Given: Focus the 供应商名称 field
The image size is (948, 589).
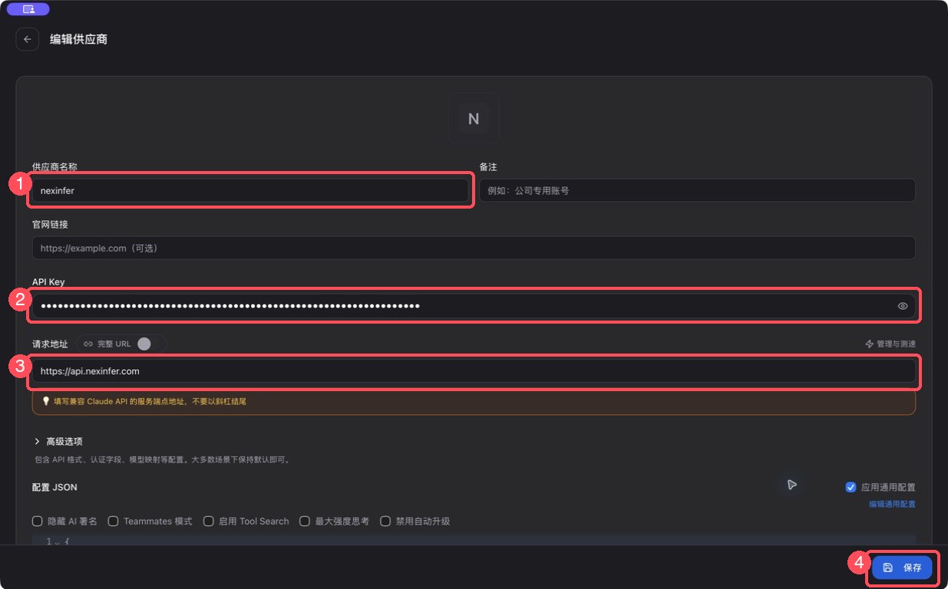Looking at the screenshot, I should pyautogui.click(x=249, y=190).
